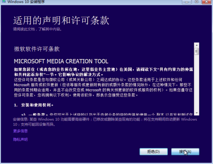Image resolution: width=213 pixels, height=164 pixels.
Task: Minimize the Windows 10 setup window
Action: tap(186, 2)
